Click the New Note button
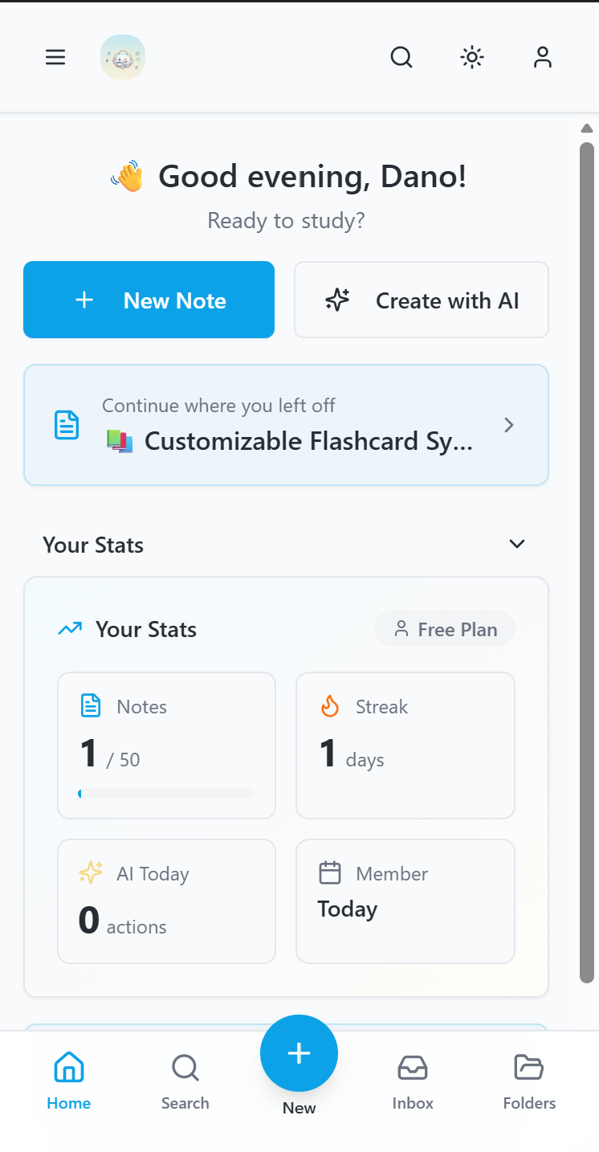Viewport: 599px width, 1152px height. [x=149, y=300]
